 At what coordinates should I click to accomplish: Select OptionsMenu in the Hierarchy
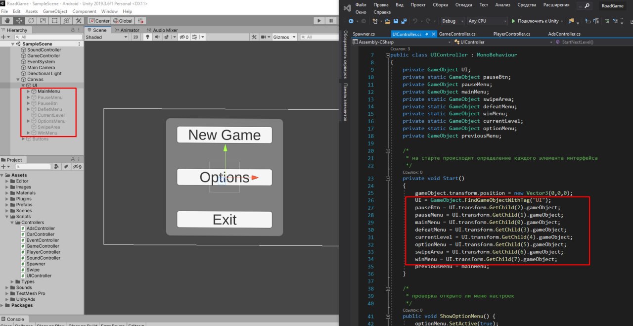(51, 121)
